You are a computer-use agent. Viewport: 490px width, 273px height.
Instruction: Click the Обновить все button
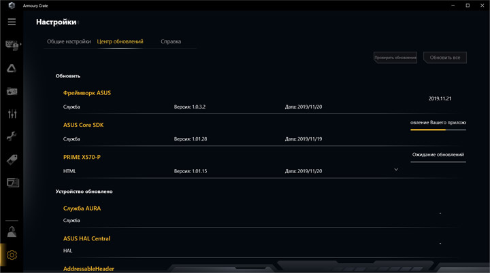[445, 58]
